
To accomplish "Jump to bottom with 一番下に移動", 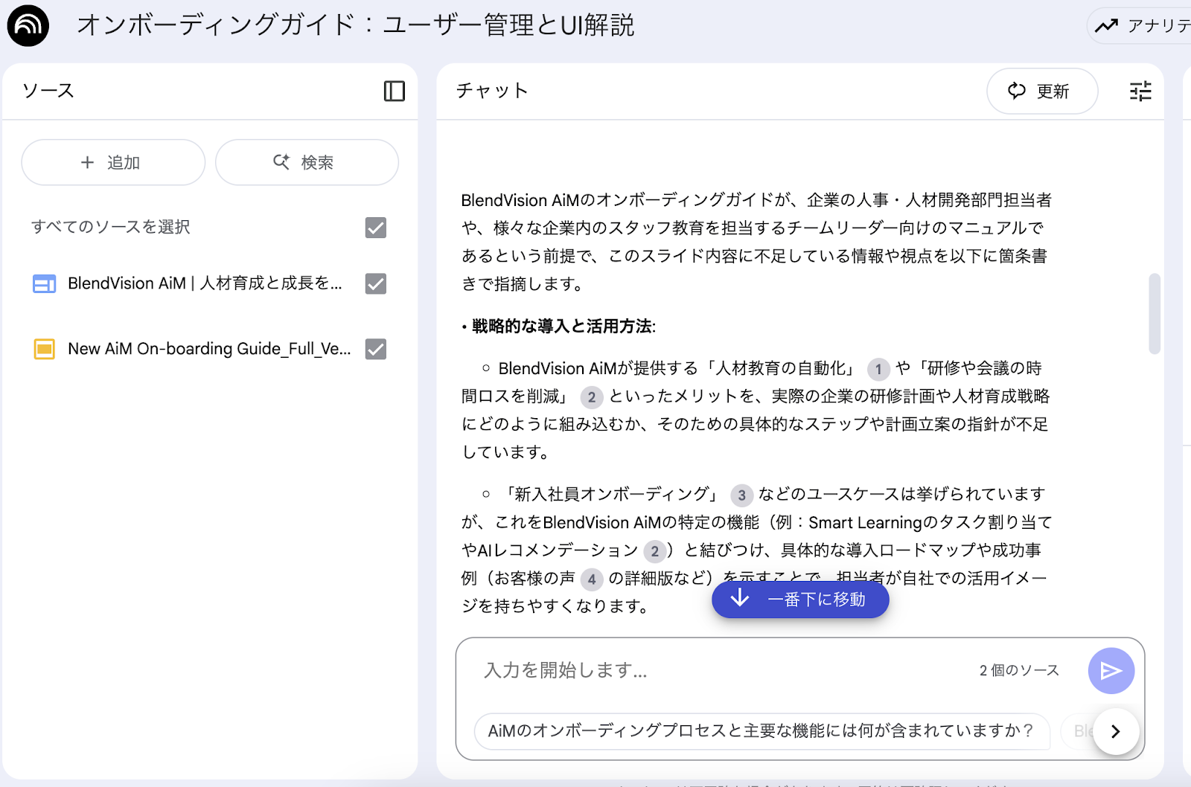I will pos(799,599).
